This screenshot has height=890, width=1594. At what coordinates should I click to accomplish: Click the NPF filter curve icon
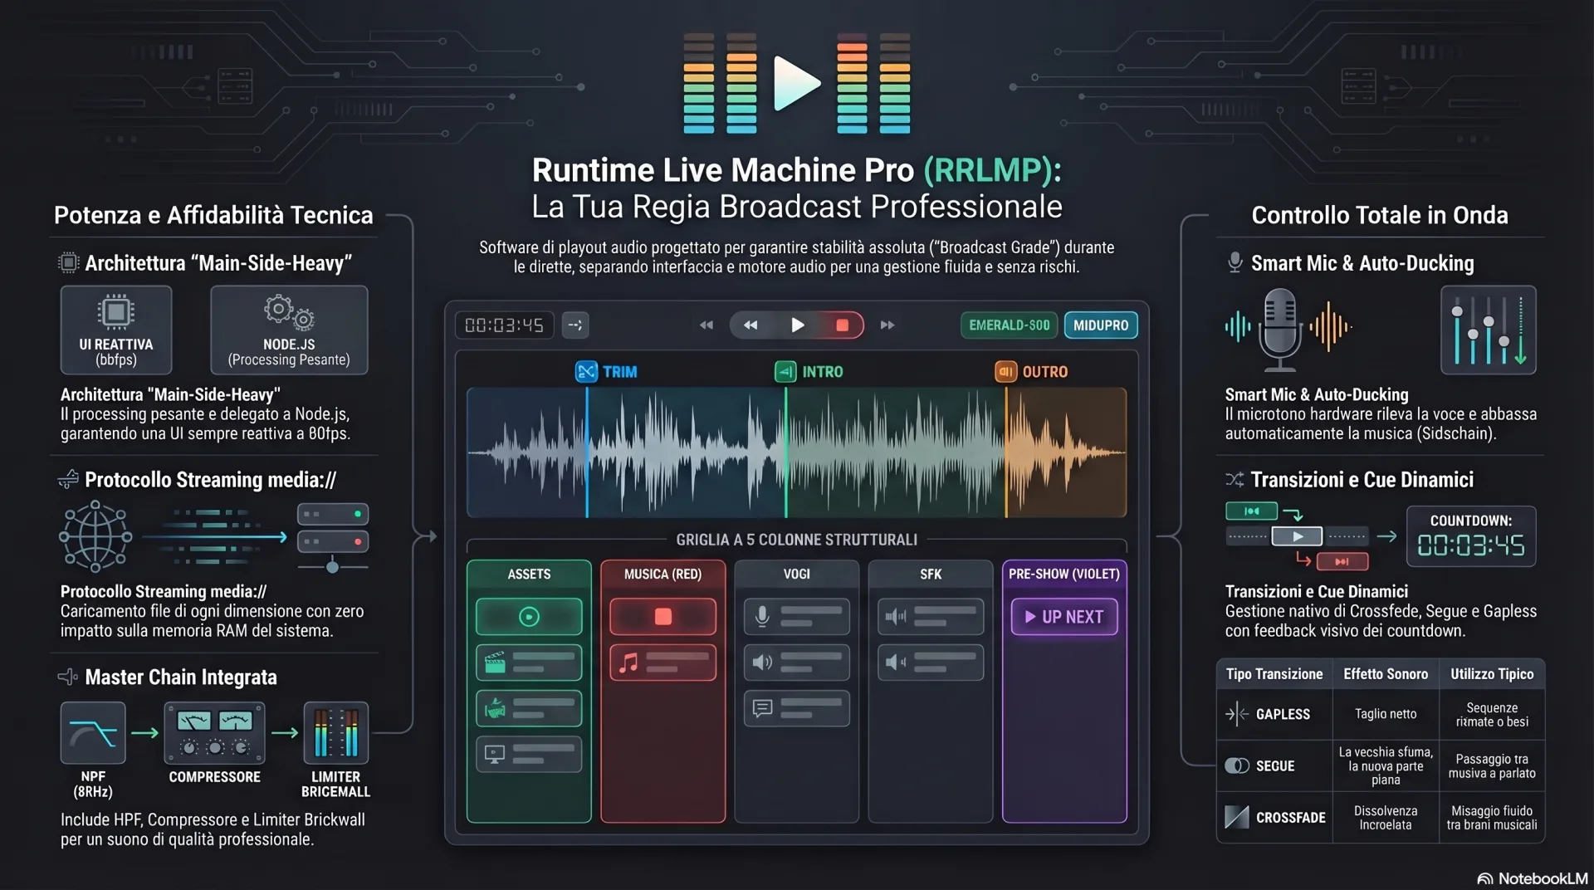tap(93, 733)
